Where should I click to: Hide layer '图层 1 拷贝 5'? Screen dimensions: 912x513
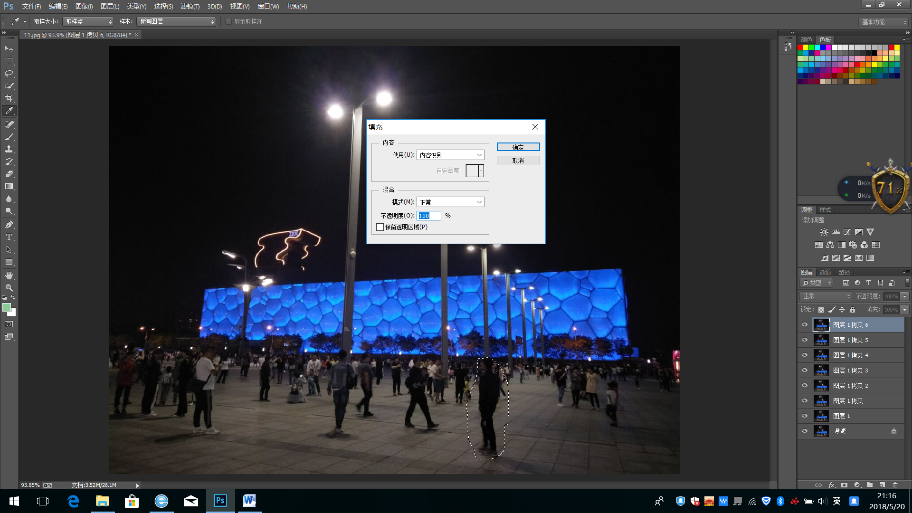coord(805,340)
